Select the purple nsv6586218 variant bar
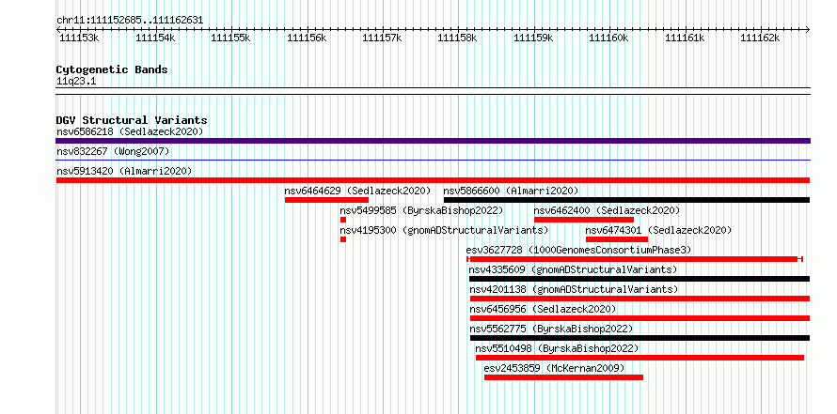Viewport: 837px width, 414px height. 433,141
